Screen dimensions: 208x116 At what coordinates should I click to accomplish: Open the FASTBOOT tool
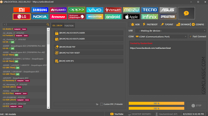150,24
